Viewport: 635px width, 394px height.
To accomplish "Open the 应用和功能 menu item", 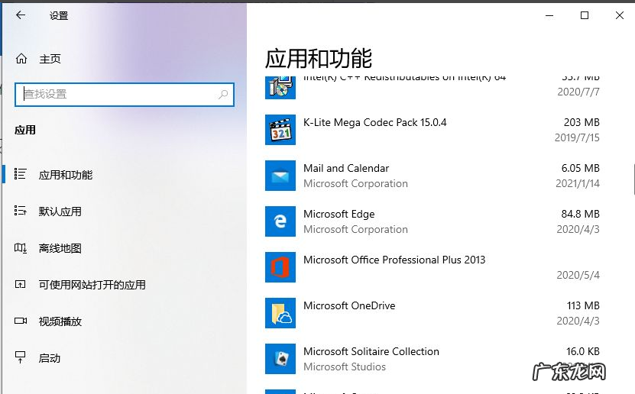I will [x=66, y=175].
